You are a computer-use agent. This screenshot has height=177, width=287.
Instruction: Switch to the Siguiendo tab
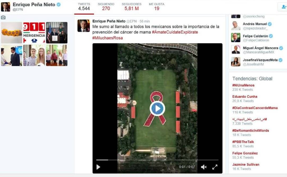coord(106,7)
